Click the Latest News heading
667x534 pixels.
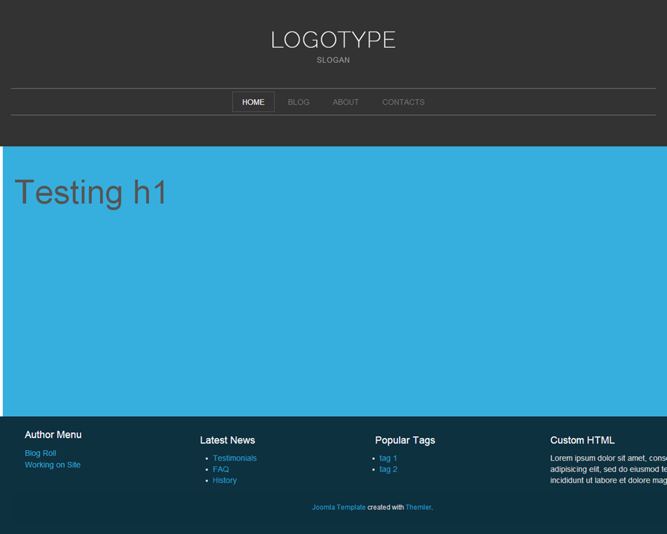[x=227, y=440]
